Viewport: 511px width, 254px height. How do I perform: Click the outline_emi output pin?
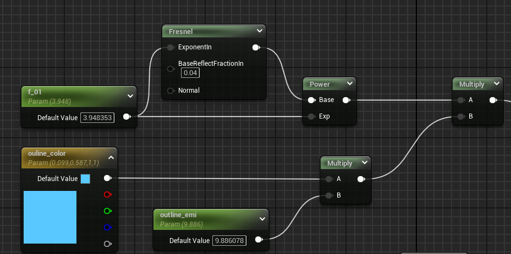pos(259,240)
